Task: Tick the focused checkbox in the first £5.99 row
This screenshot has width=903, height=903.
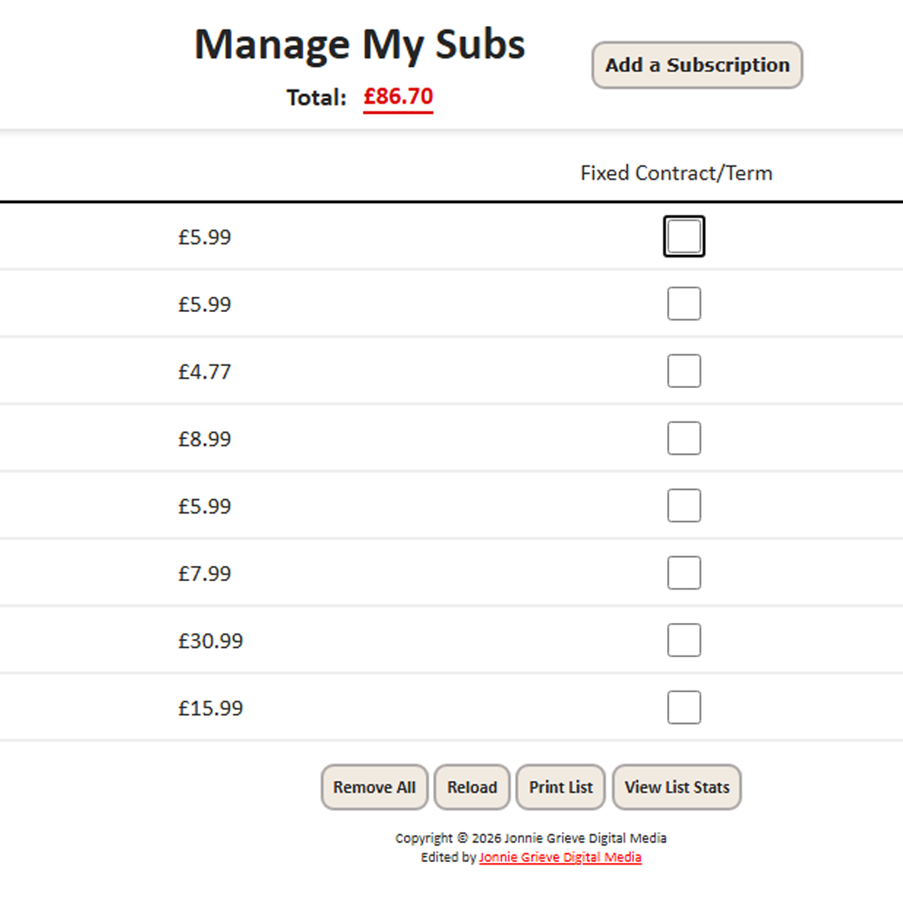Action: pyautogui.click(x=684, y=236)
